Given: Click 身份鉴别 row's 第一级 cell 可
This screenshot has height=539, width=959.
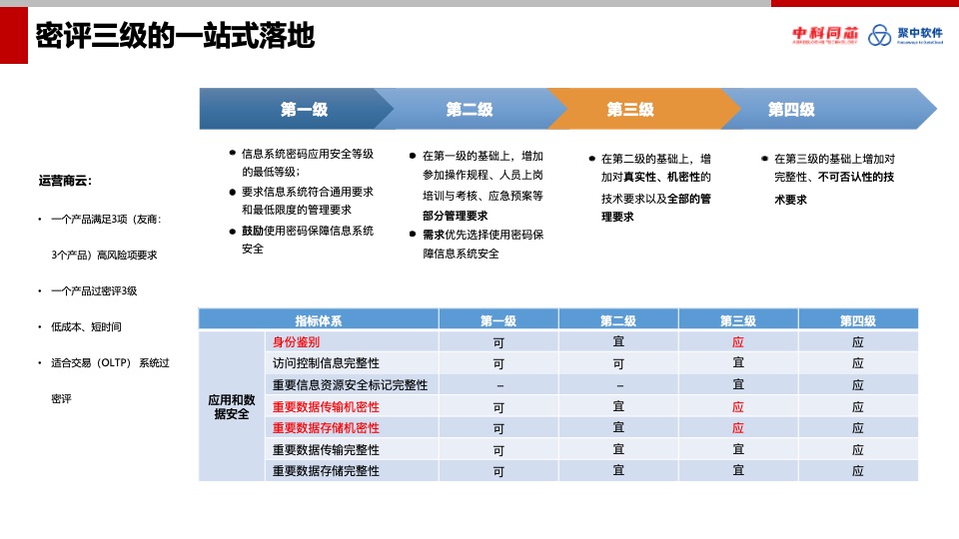Looking at the screenshot, I should [x=498, y=342].
